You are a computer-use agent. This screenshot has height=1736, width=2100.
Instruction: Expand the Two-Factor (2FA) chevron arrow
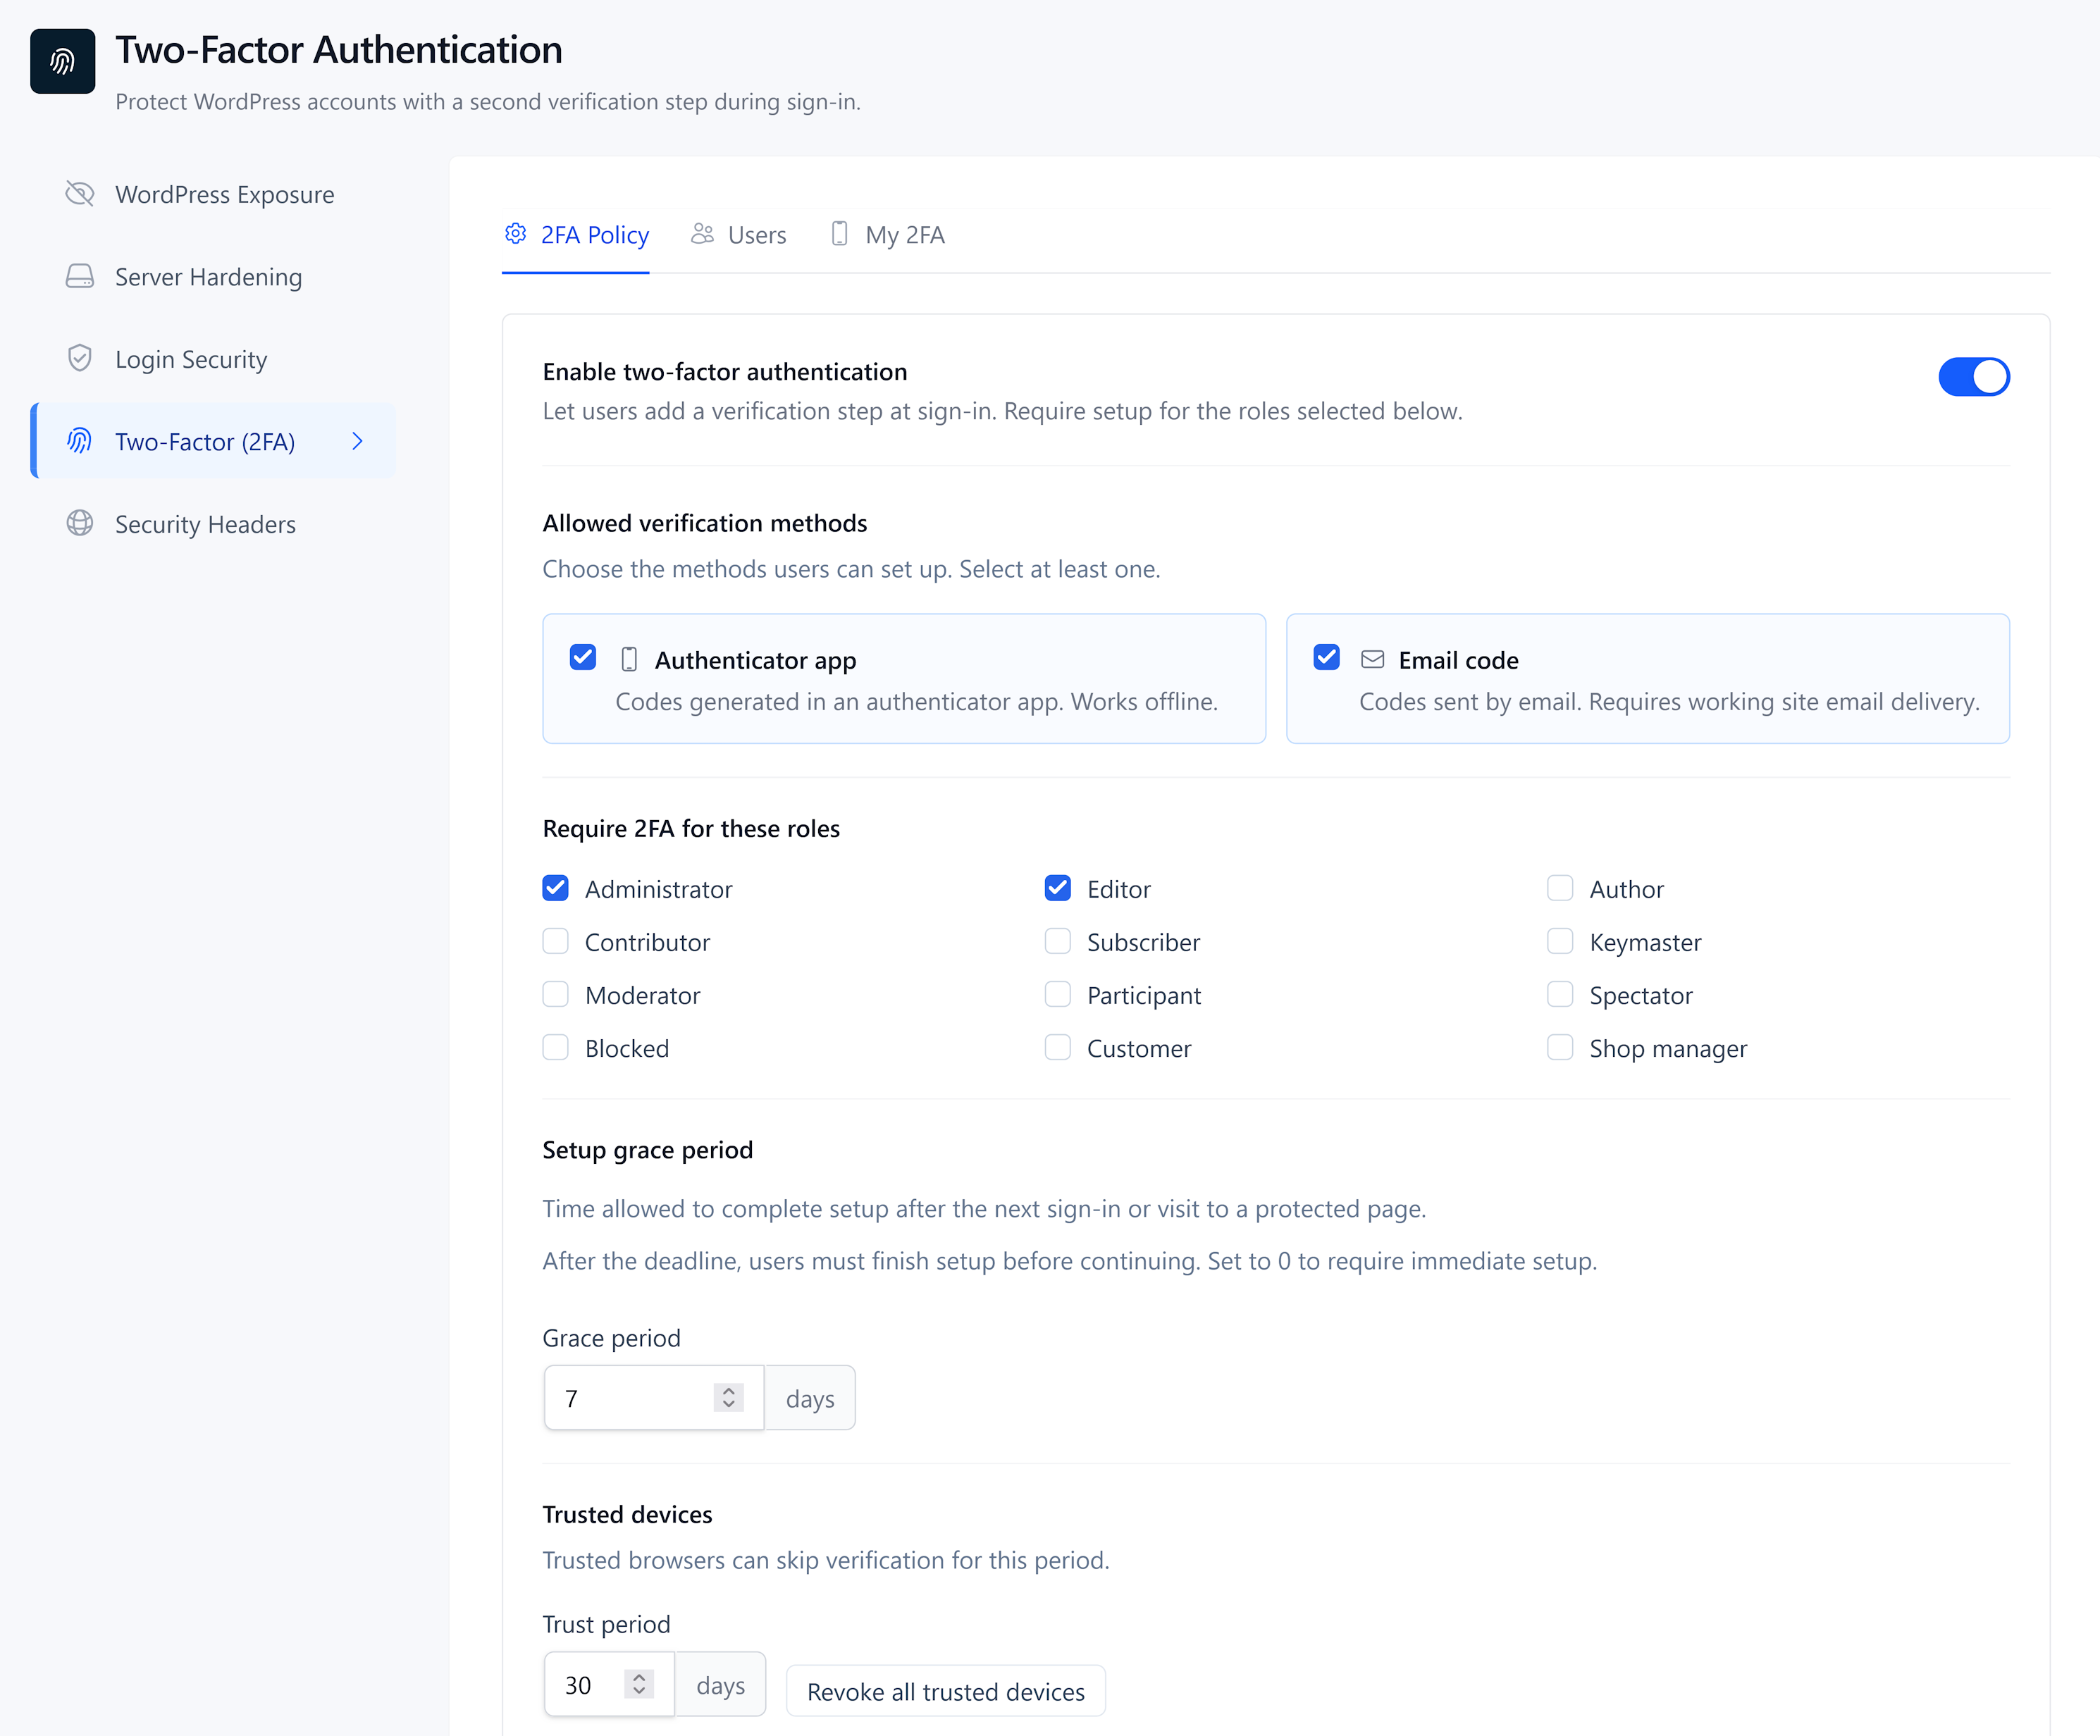[x=357, y=441]
